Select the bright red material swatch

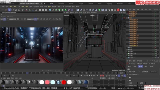(x=64, y=82)
